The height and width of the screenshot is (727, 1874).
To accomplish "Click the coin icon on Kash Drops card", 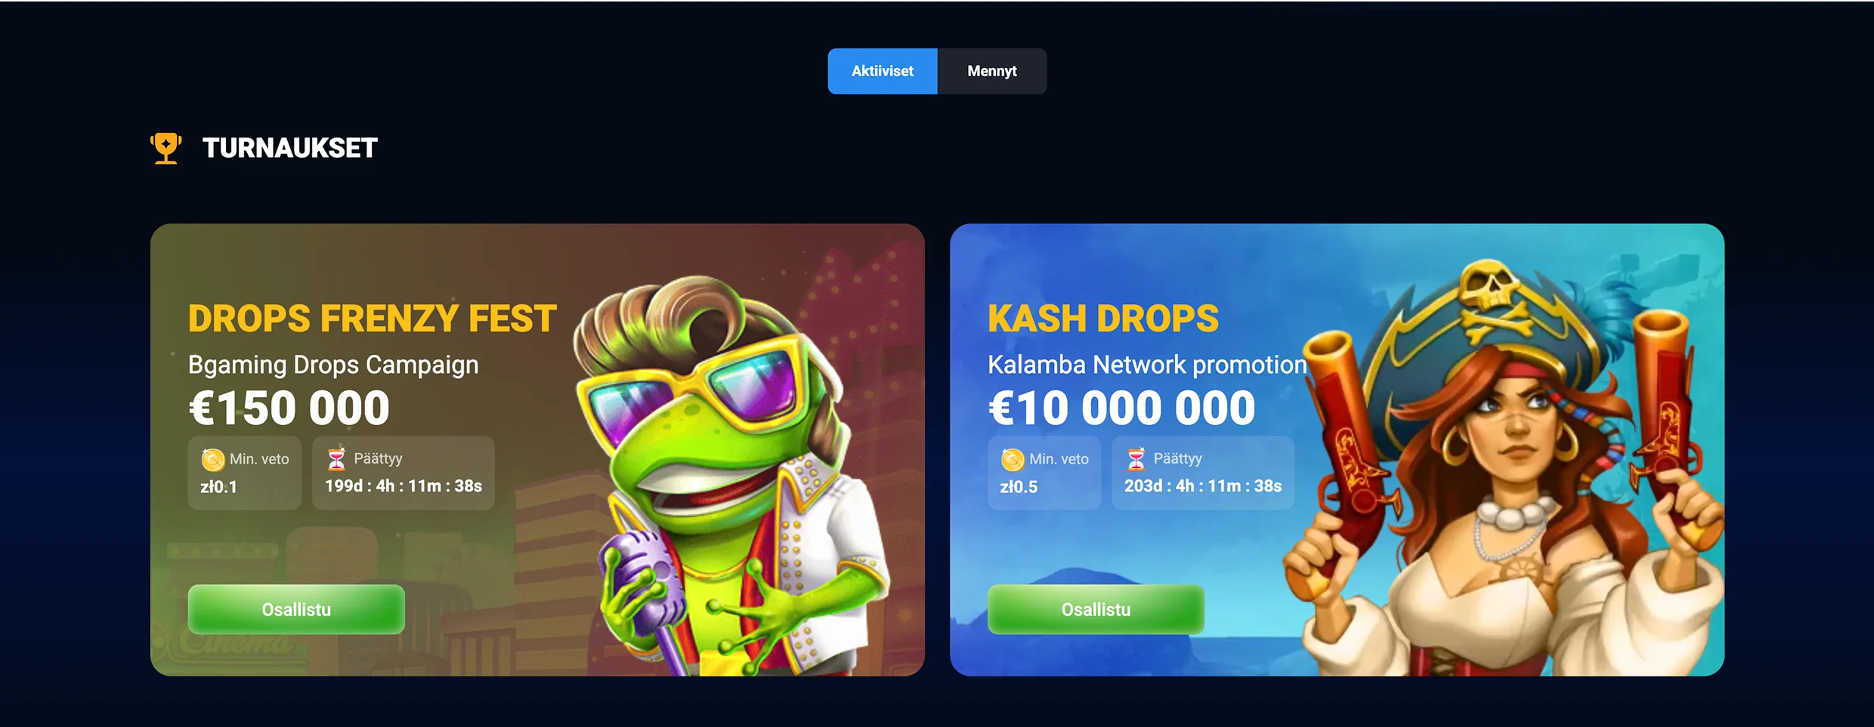I will click(x=1013, y=459).
